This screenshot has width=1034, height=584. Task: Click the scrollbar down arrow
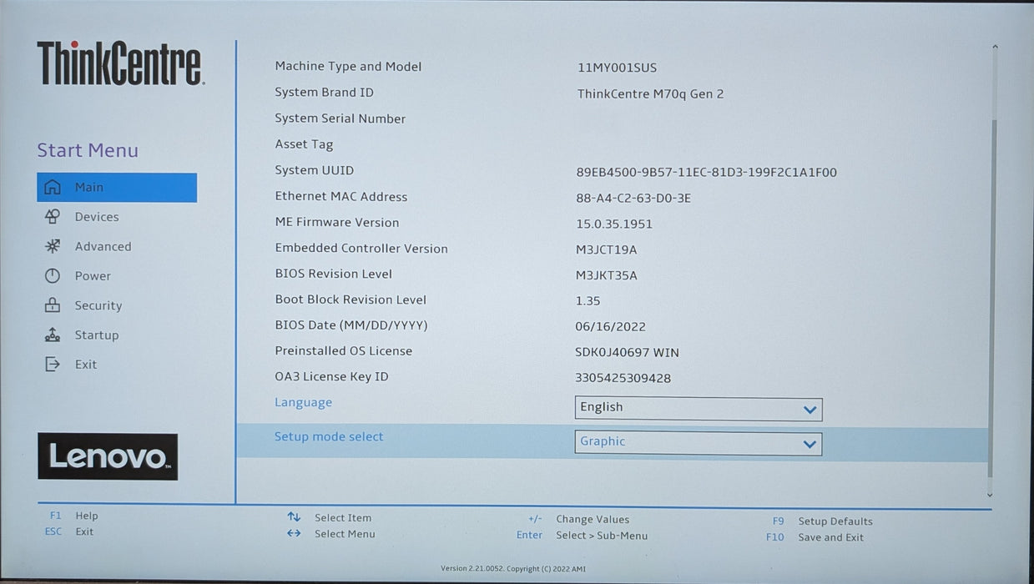point(991,495)
